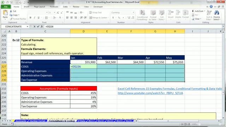226x127 pixels.
Task: Click the Decrease Font Size icon
Action: (61, 13)
